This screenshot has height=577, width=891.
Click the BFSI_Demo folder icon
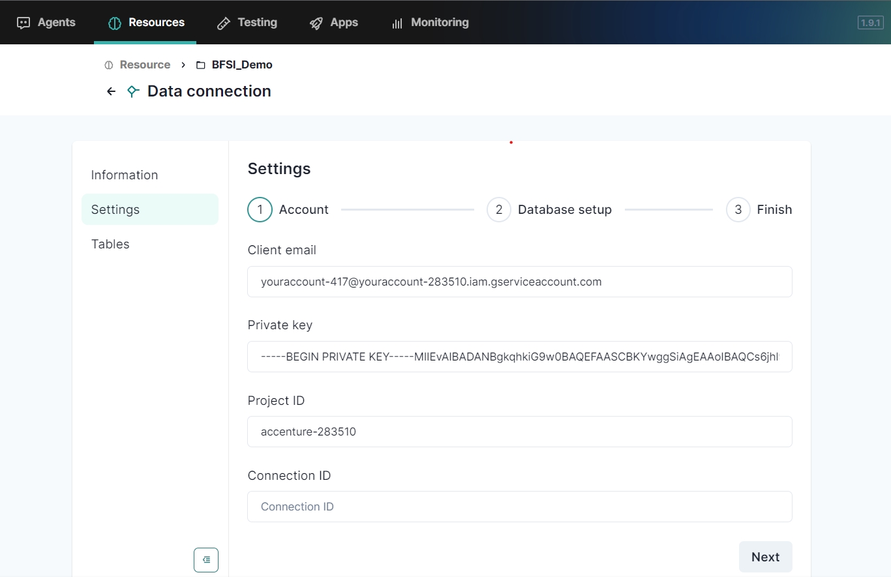[201, 65]
